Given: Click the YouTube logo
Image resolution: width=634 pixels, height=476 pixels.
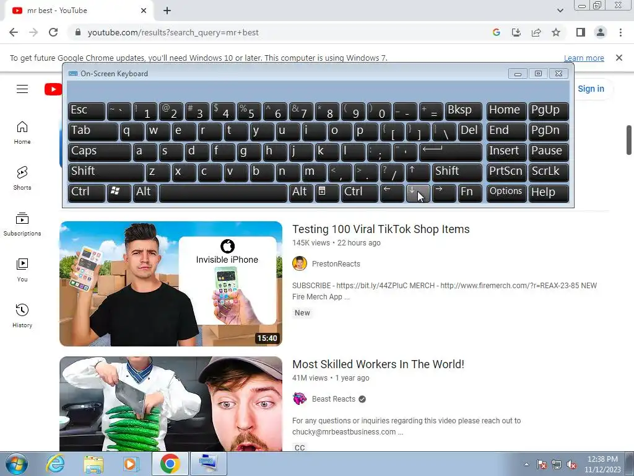Looking at the screenshot, I should 53,89.
